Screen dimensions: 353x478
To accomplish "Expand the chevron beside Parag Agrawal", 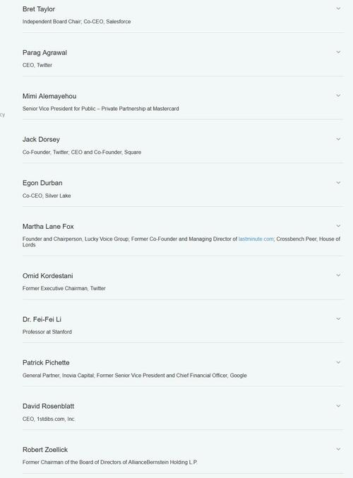I will coord(338,52).
